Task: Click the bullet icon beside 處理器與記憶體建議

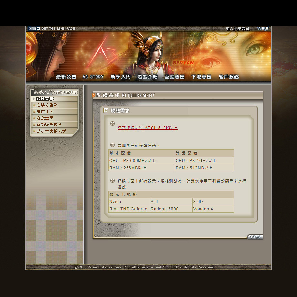Action: pyautogui.click(x=113, y=145)
